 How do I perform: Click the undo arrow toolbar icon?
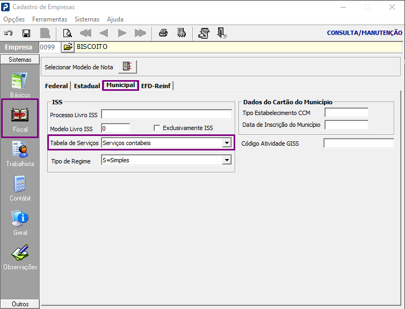tap(9, 33)
